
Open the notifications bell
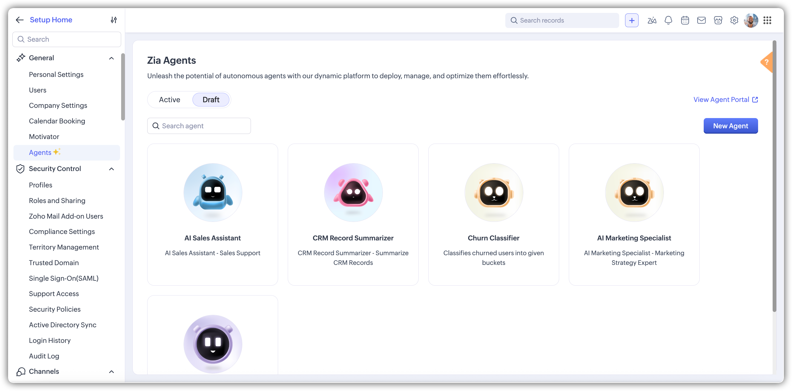point(668,21)
